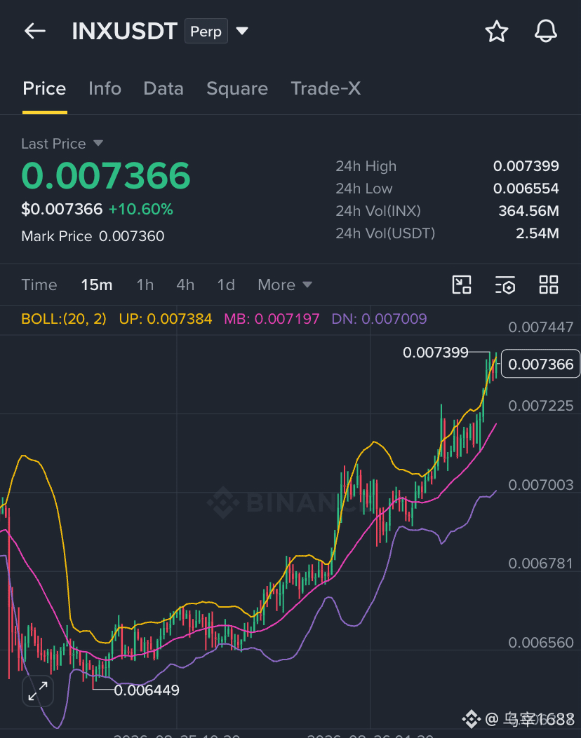581x738 pixels.
Task: Tap the 0.006560 axis price label
Action: pos(541,643)
